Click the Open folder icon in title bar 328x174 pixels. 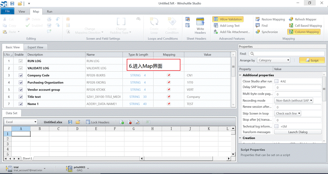tap(20, 3)
